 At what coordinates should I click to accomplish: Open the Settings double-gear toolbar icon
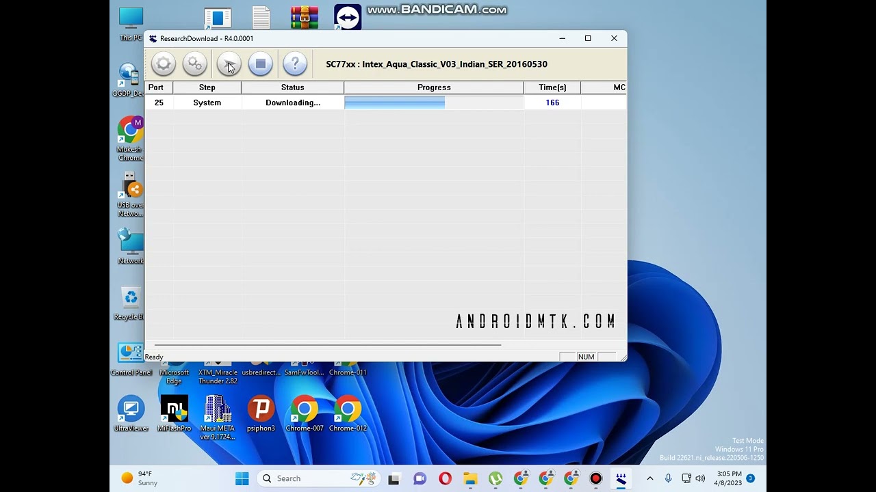point(195,64)
